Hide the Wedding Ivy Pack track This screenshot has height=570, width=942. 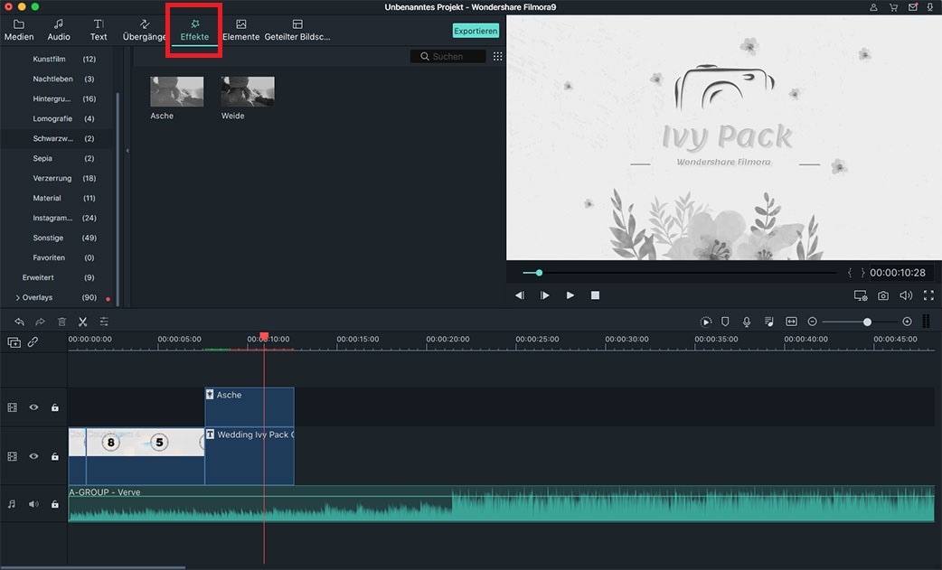coord(33,456)
